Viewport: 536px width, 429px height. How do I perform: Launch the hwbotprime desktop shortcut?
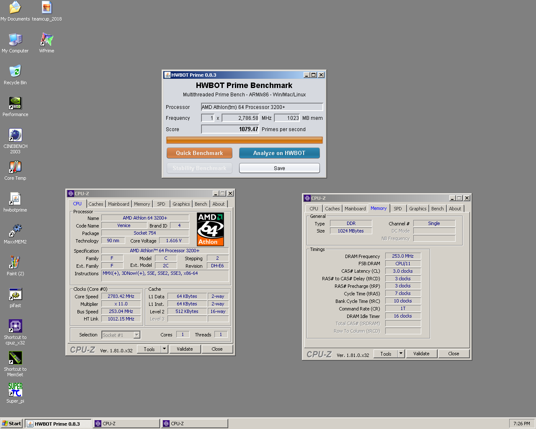tap(15, 202)
